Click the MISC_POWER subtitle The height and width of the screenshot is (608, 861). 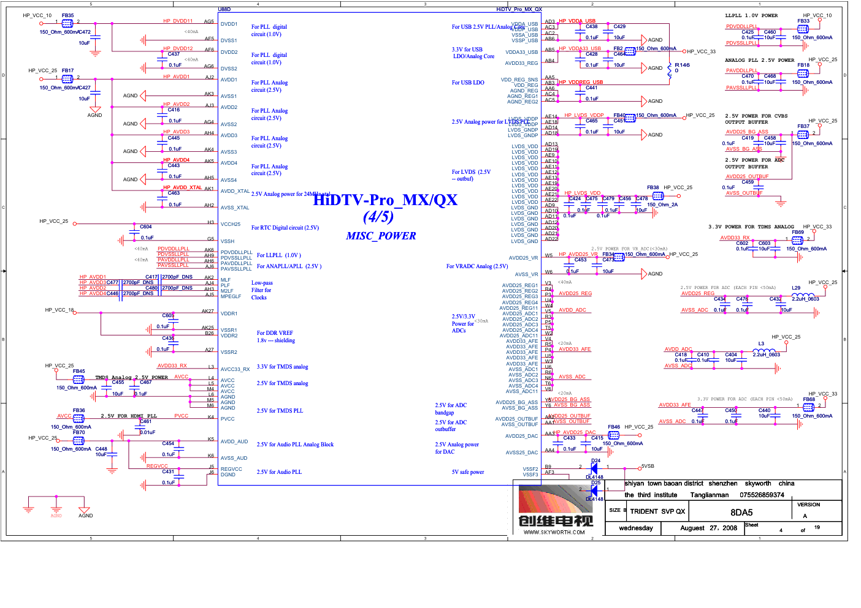click(381, 236)
